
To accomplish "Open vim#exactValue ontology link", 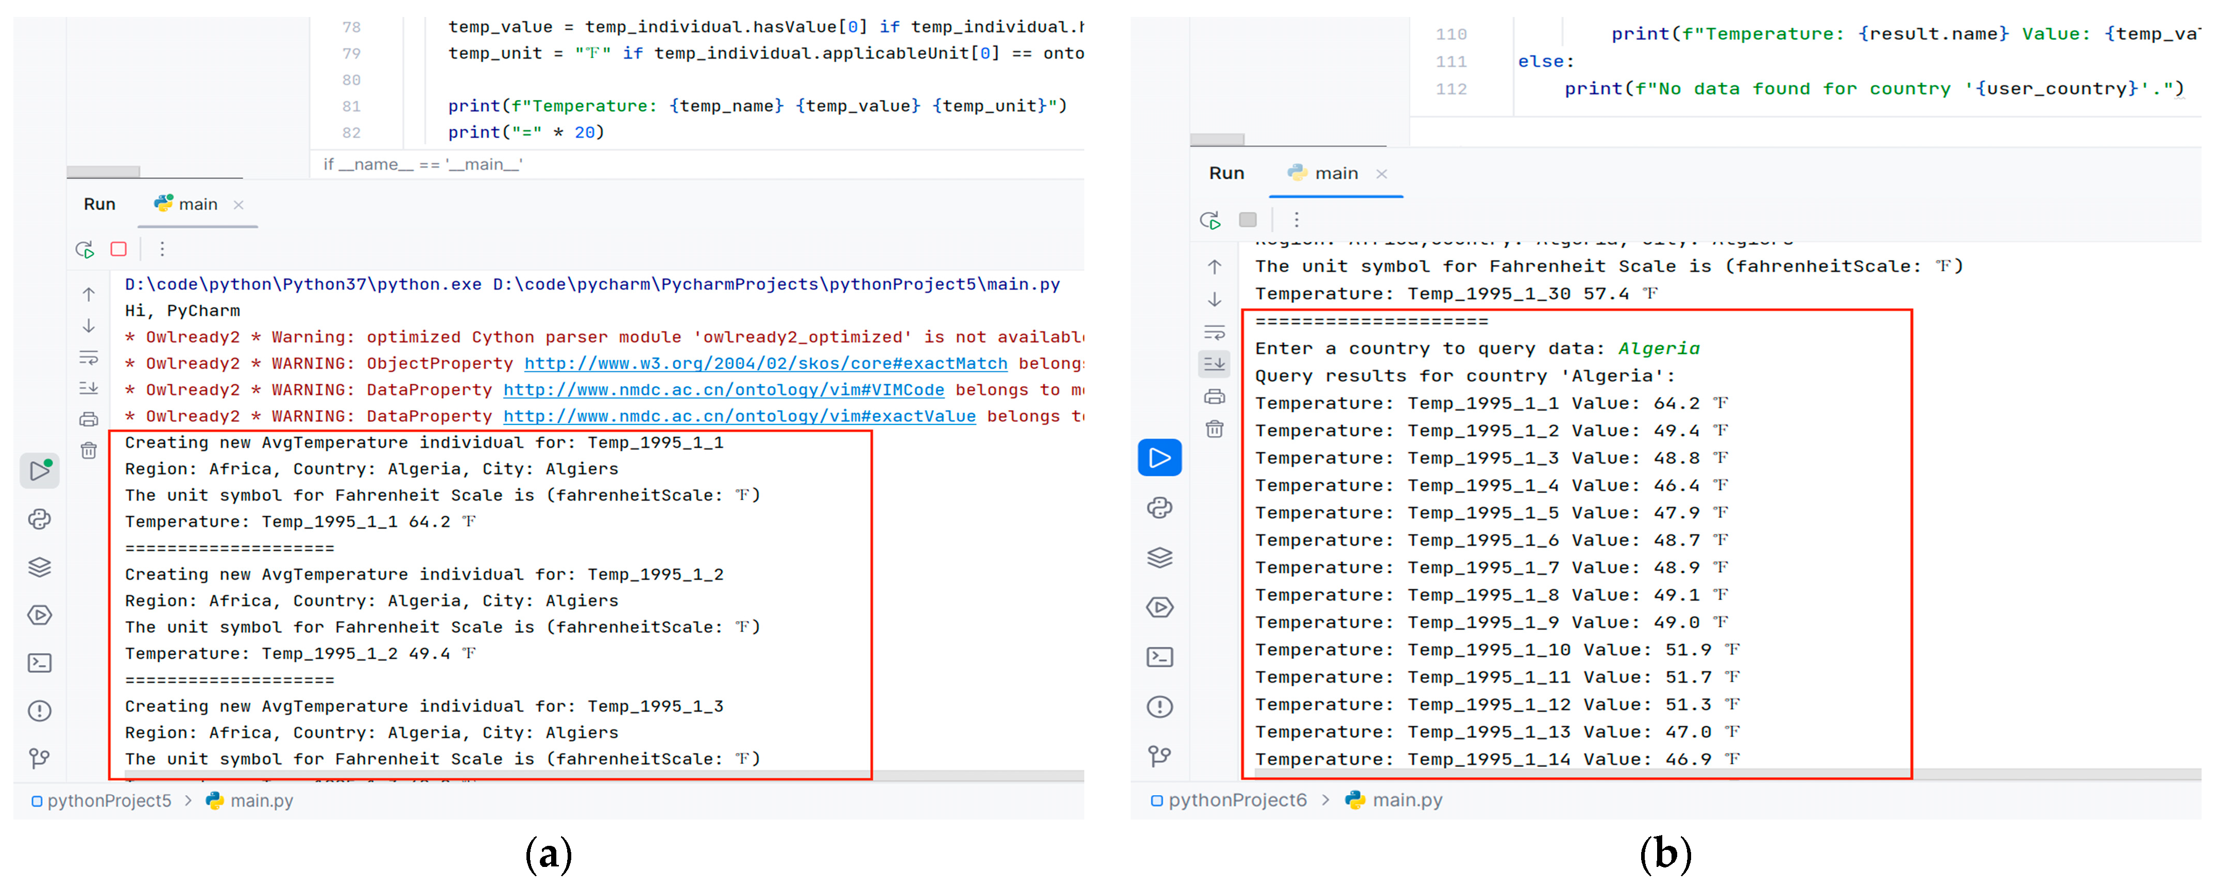I will point(739,416).
